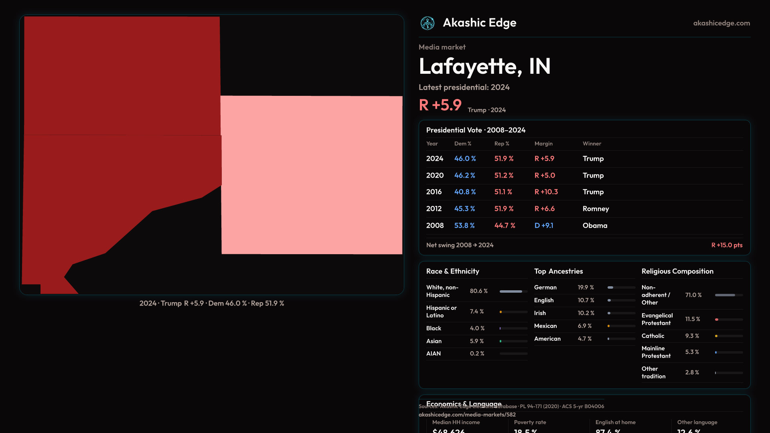Click the R +5.9 margin headline

(440, 105)
